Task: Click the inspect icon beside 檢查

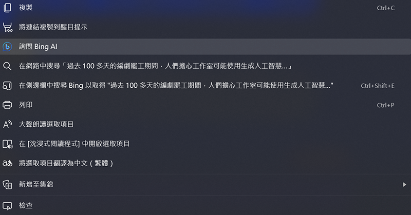Action: click(x=7, y=206)
